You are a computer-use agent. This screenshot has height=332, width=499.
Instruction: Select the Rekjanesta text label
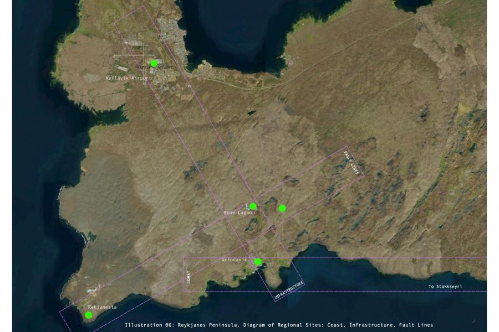click(x=102, y=307)
